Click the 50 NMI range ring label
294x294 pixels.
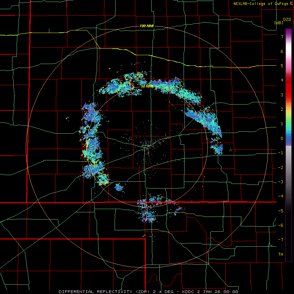click(147, 87)
